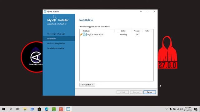Click the battery tray icon
The image size is (200, 112).
coord(174,109)
